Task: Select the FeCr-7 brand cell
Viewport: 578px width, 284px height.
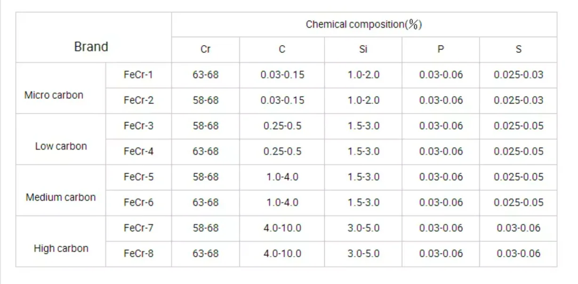Action: [x=138, y=229]
